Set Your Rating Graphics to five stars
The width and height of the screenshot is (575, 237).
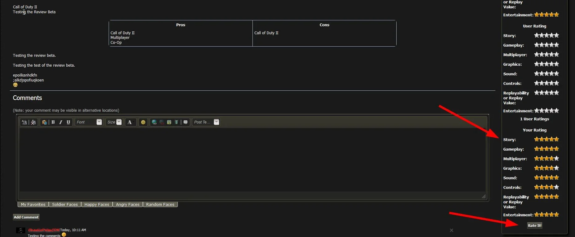(x=556, y=168)
